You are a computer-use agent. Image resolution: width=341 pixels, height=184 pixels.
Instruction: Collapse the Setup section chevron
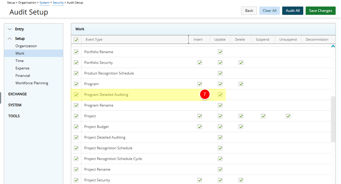point(10,39)
